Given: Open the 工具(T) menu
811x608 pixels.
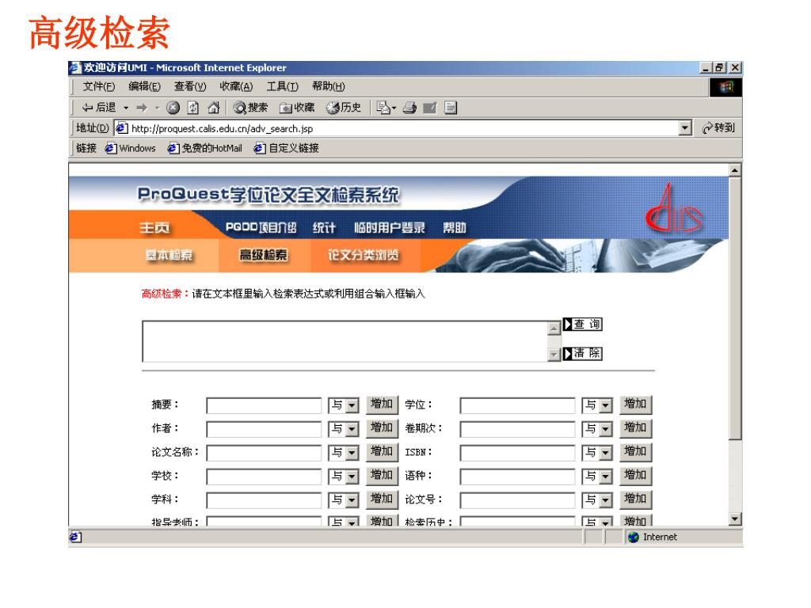Looking at the screenshot, I should [283, 86].
